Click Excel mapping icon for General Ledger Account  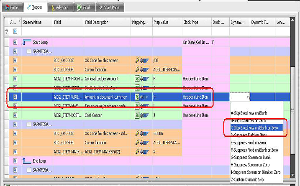click(141, 79)
